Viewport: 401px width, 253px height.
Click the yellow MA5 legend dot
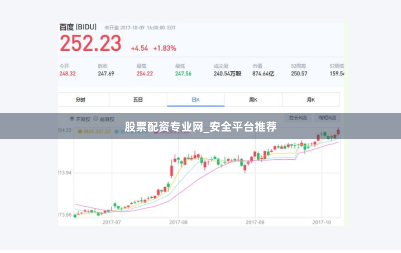pyautogui.click(x=80, y=131)
